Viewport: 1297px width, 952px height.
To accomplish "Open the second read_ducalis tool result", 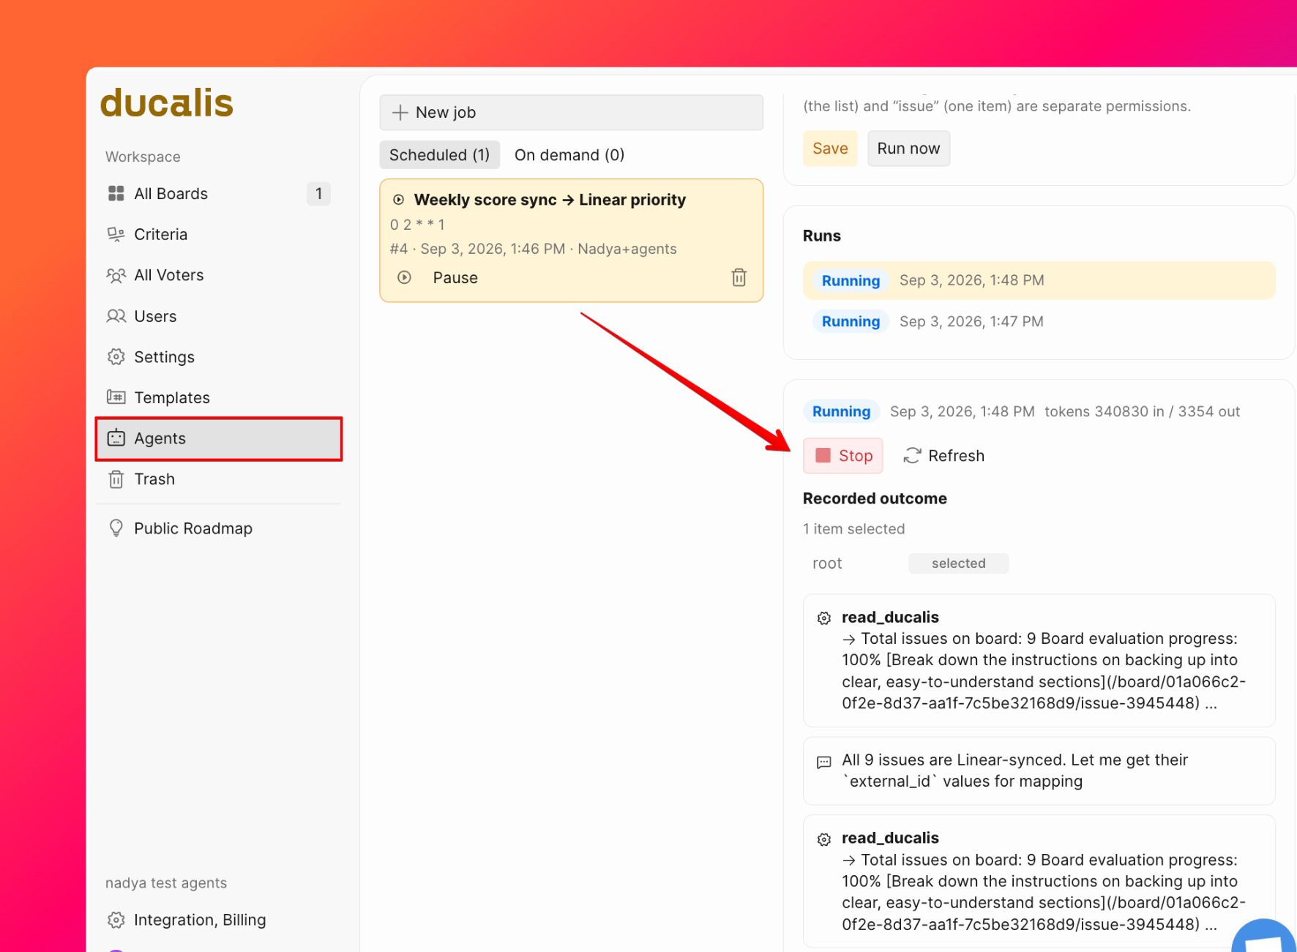I will (x=1039, y=881).
